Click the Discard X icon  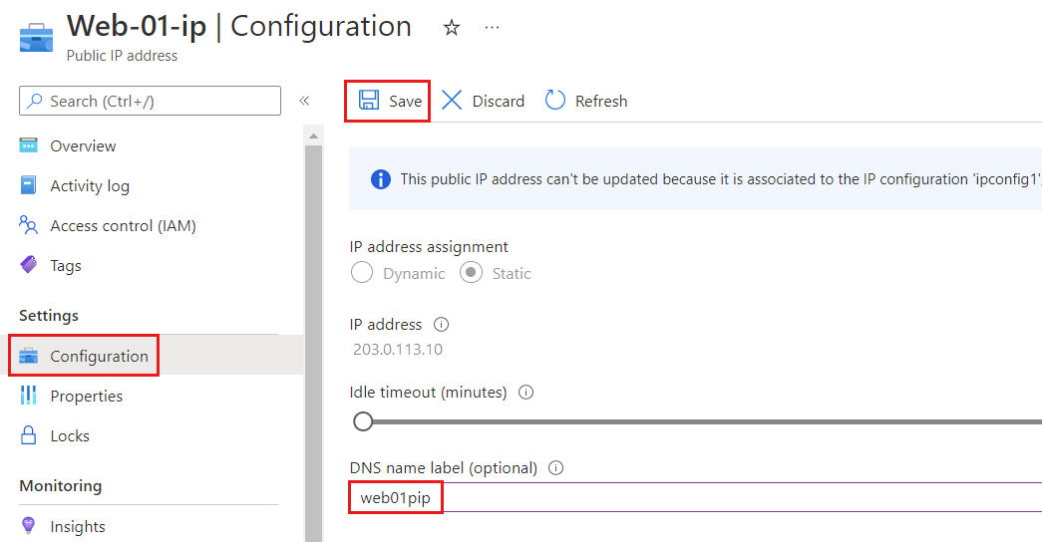coord(452,101)
